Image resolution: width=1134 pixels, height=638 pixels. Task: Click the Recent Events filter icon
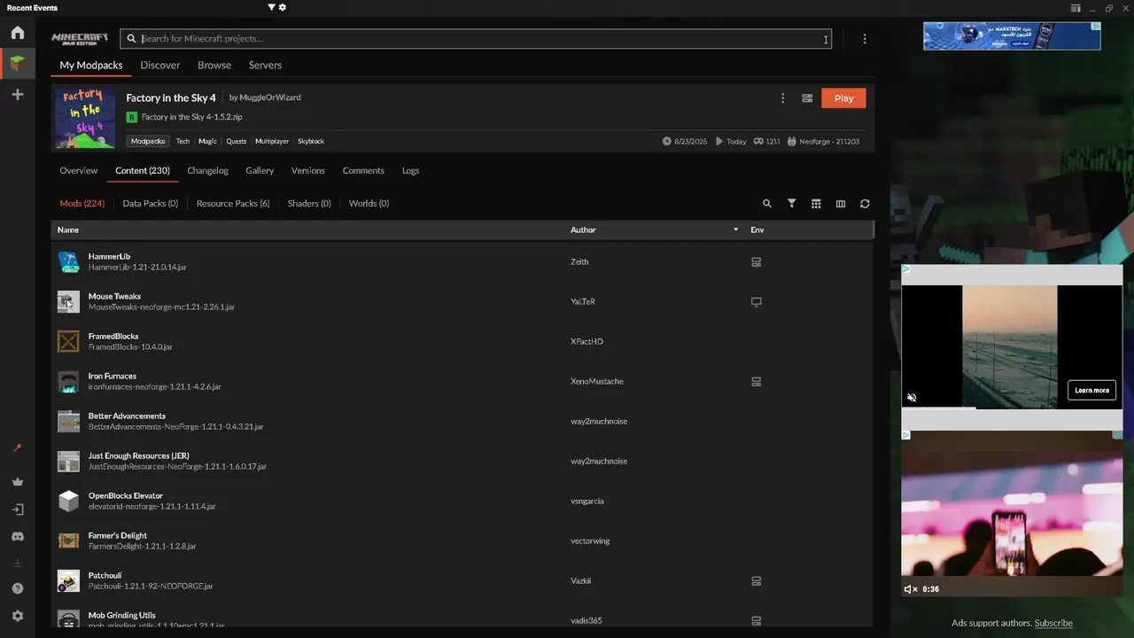point(271,7)
